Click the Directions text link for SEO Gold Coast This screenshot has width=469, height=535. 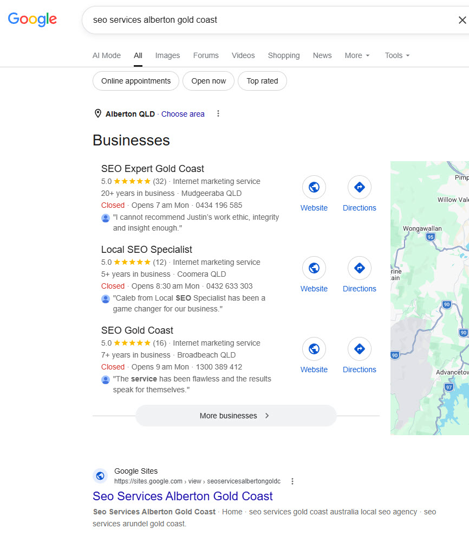coord(359,370)
